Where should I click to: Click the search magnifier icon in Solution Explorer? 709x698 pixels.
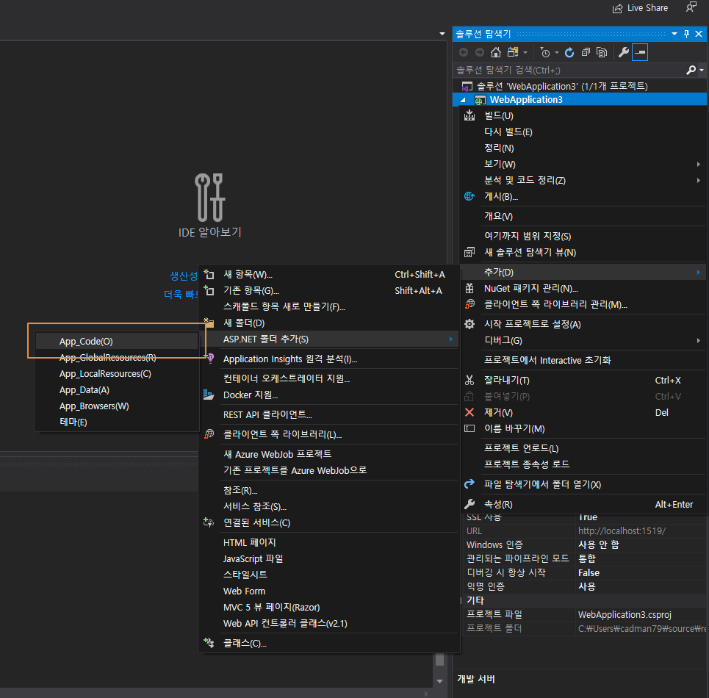(691, 70)
